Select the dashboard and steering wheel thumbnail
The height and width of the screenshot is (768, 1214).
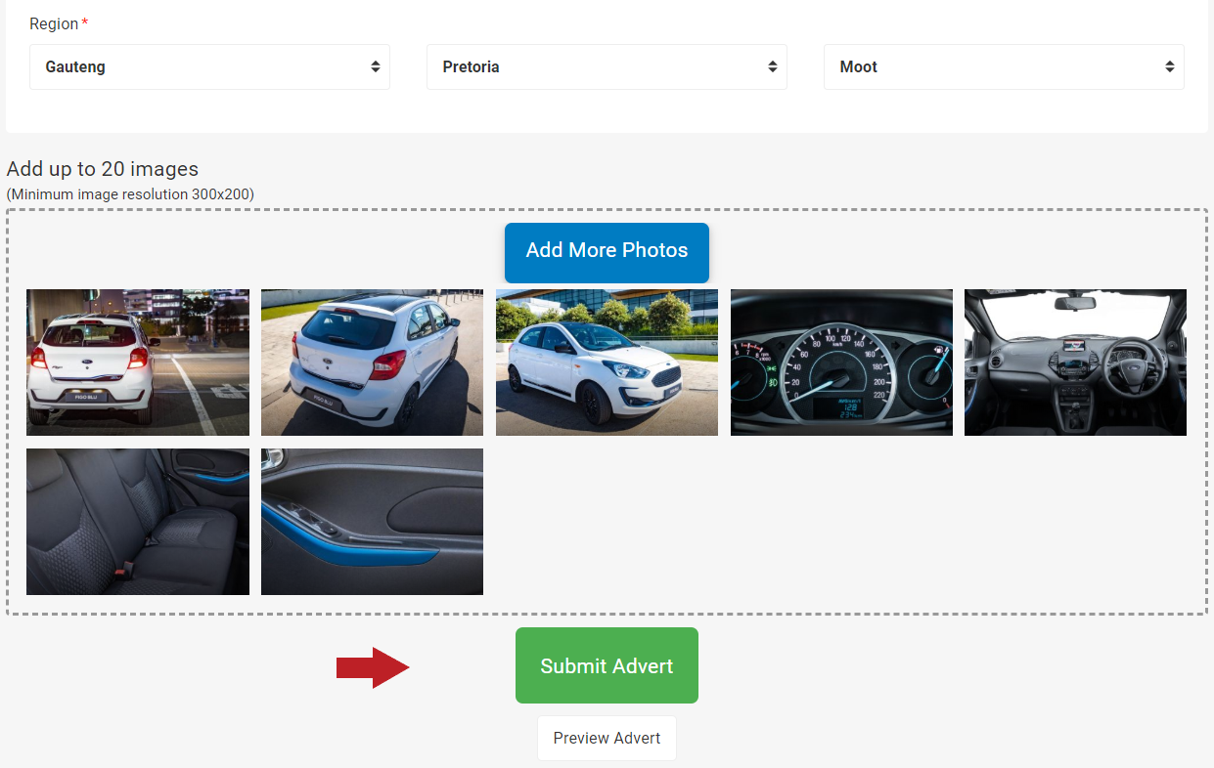coord(1075,362)
